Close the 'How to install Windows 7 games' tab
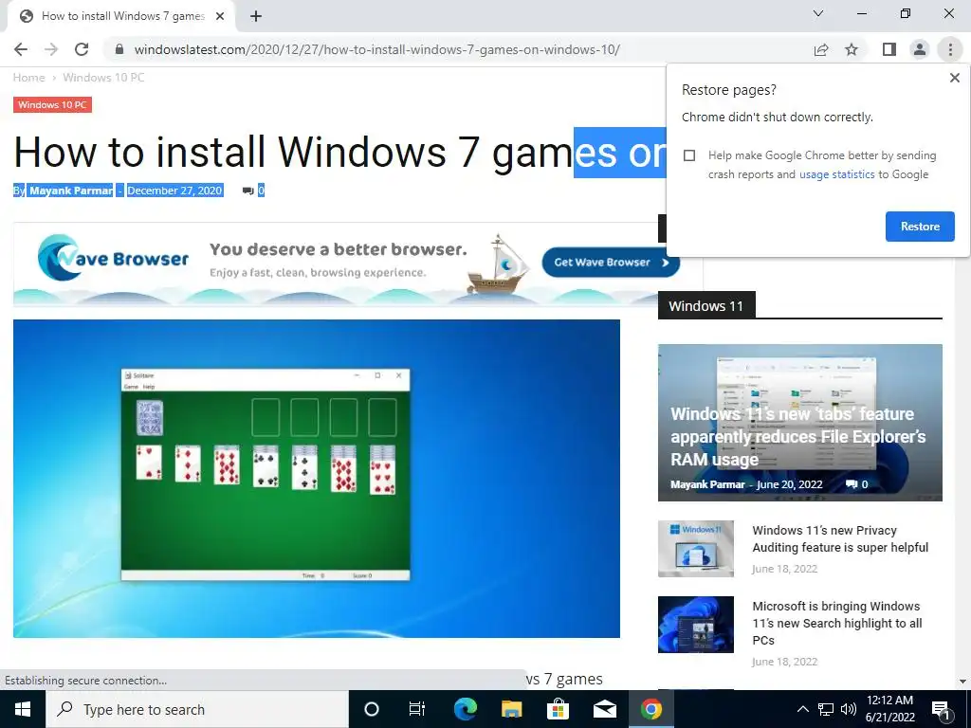971x728 pixels. 220,16
